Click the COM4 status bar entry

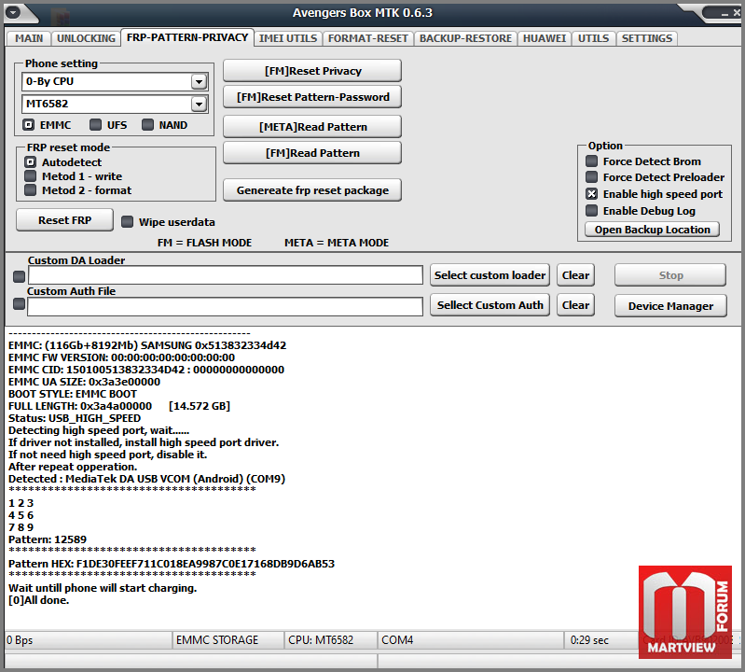[470, 640]
